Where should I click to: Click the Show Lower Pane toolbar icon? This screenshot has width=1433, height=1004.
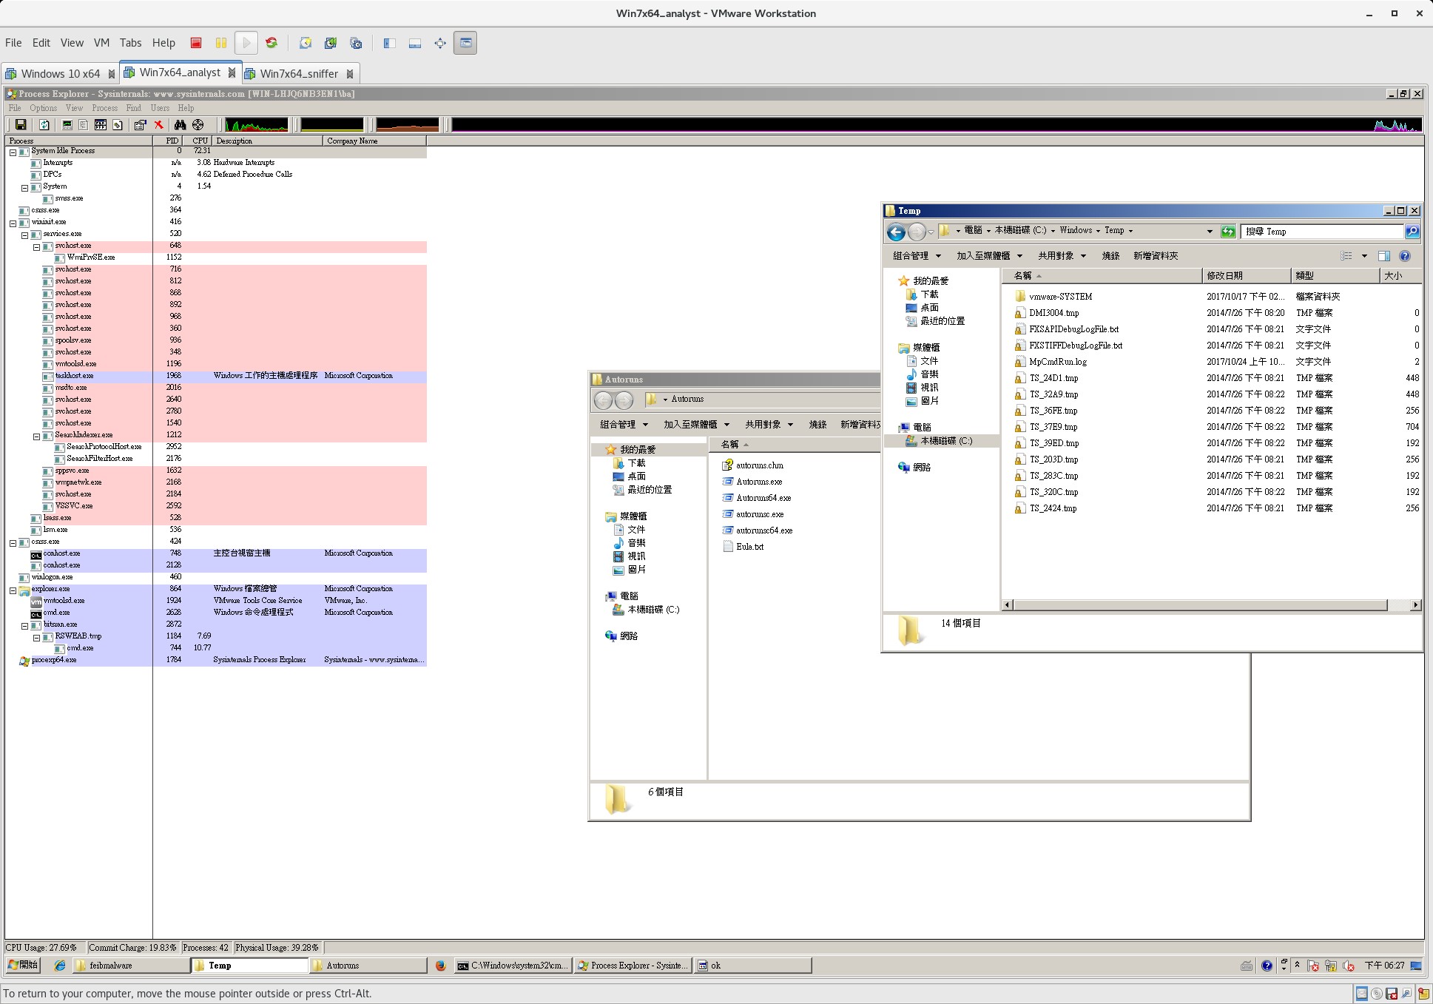pyautogui.click(x=101, y=125)
